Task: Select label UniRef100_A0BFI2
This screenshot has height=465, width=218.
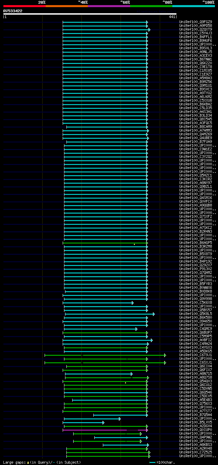Action: (x=196, y=340)
